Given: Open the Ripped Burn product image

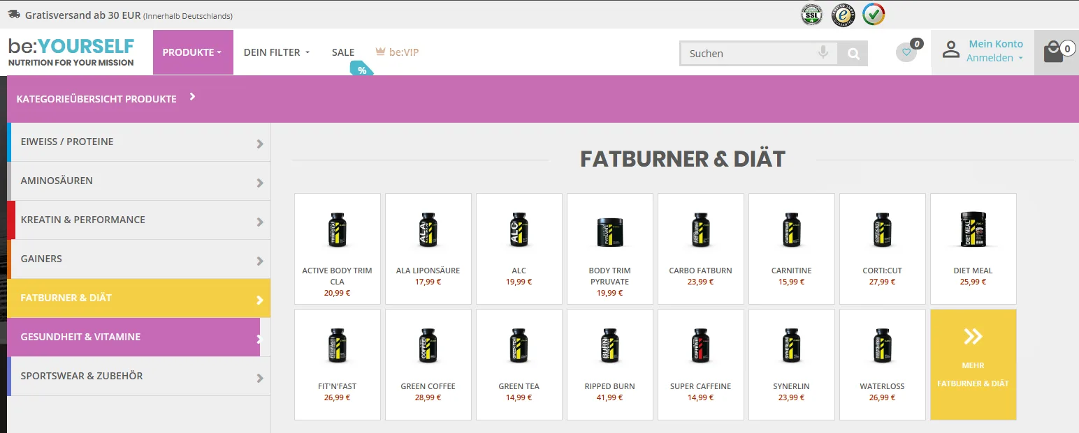Looking at the screenshot, I should pyautogui.click(x=610, y=346).
